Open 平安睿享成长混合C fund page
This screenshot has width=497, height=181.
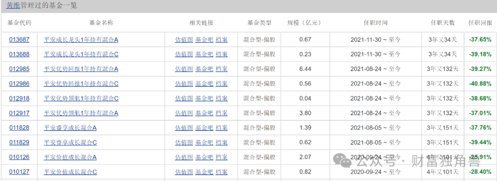point(70,142)
